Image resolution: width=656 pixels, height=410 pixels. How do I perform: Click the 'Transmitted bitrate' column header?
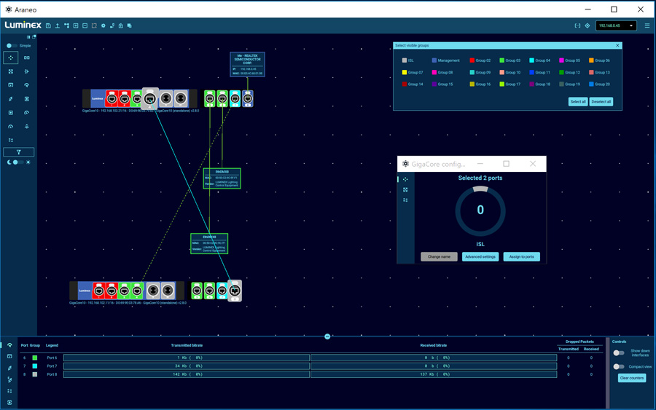coord(187,345)
